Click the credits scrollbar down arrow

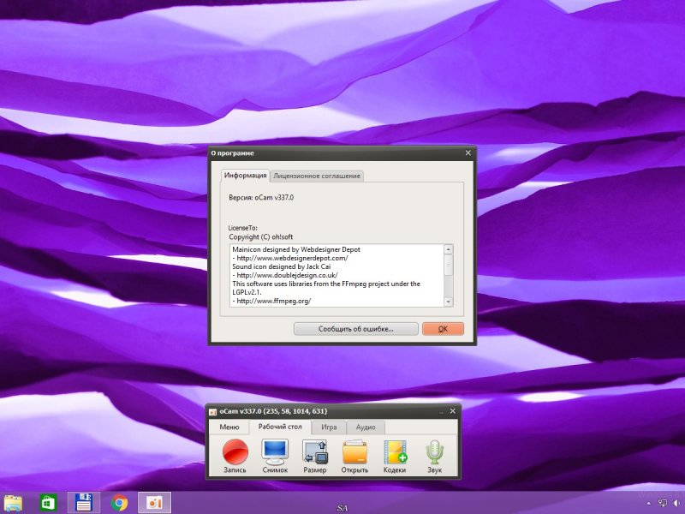tap(448, 302)
